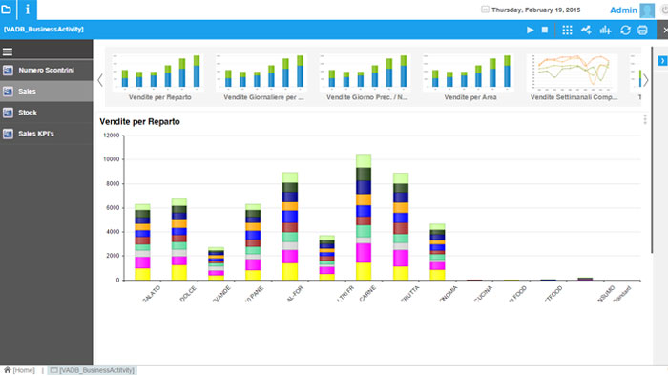Toggle the hamburger menu in the sidebar
The width and height of the screenshot is (668, 376).
8,52
